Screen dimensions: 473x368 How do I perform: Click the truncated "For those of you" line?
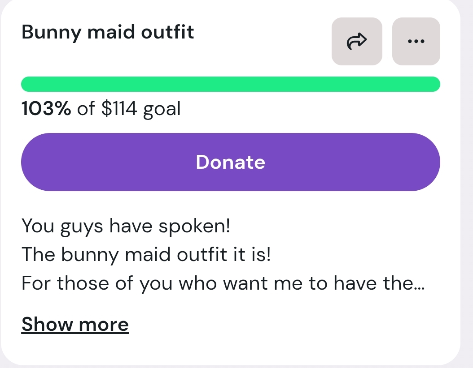pos(215,283)
